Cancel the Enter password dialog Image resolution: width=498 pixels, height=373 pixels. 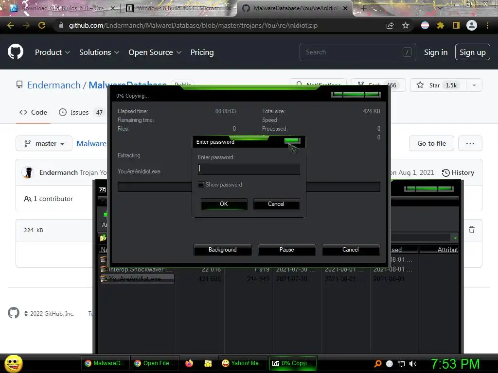276,204
